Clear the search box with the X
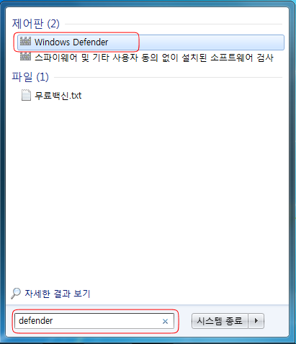Screen dimensions: 296x344 165,321
